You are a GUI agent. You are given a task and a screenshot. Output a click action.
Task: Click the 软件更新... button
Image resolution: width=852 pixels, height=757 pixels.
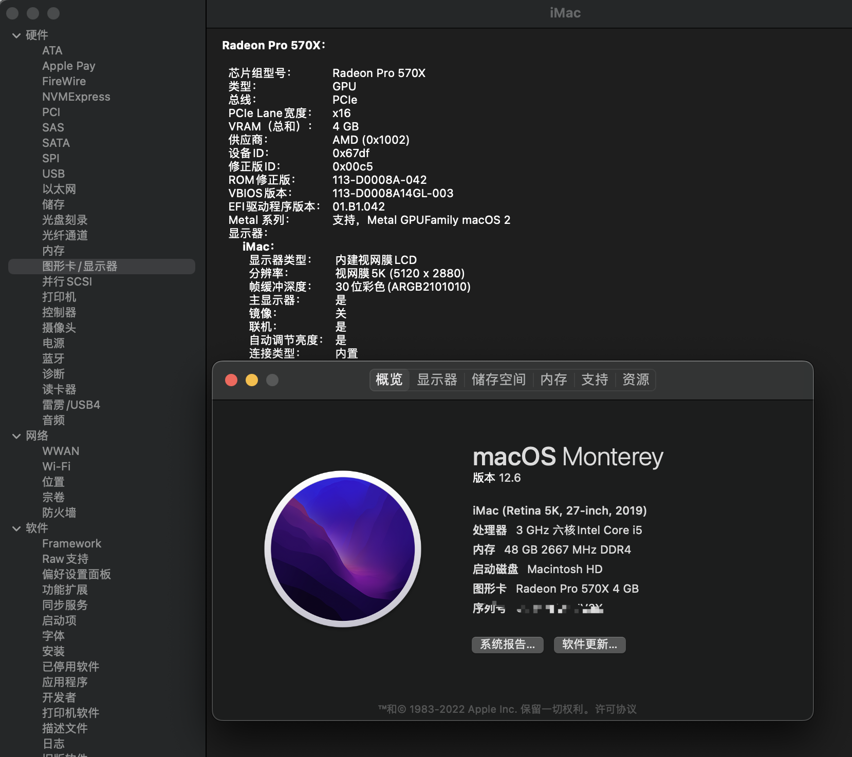[590, 645]
